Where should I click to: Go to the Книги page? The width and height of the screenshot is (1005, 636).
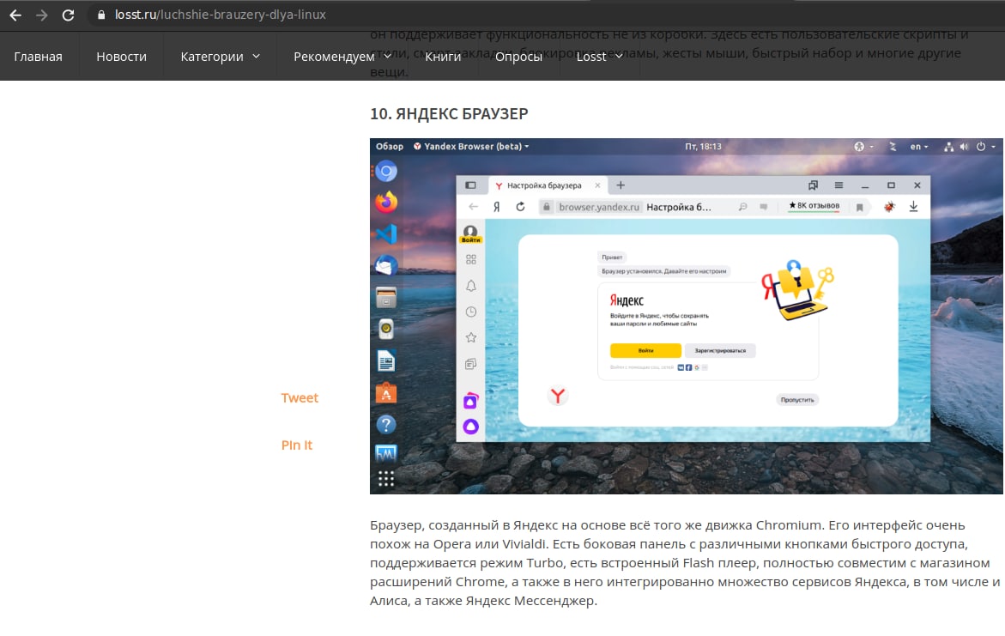[x=443, y=57]
